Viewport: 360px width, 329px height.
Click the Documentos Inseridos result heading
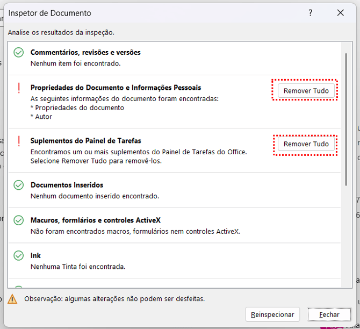(x=67, y=185)
